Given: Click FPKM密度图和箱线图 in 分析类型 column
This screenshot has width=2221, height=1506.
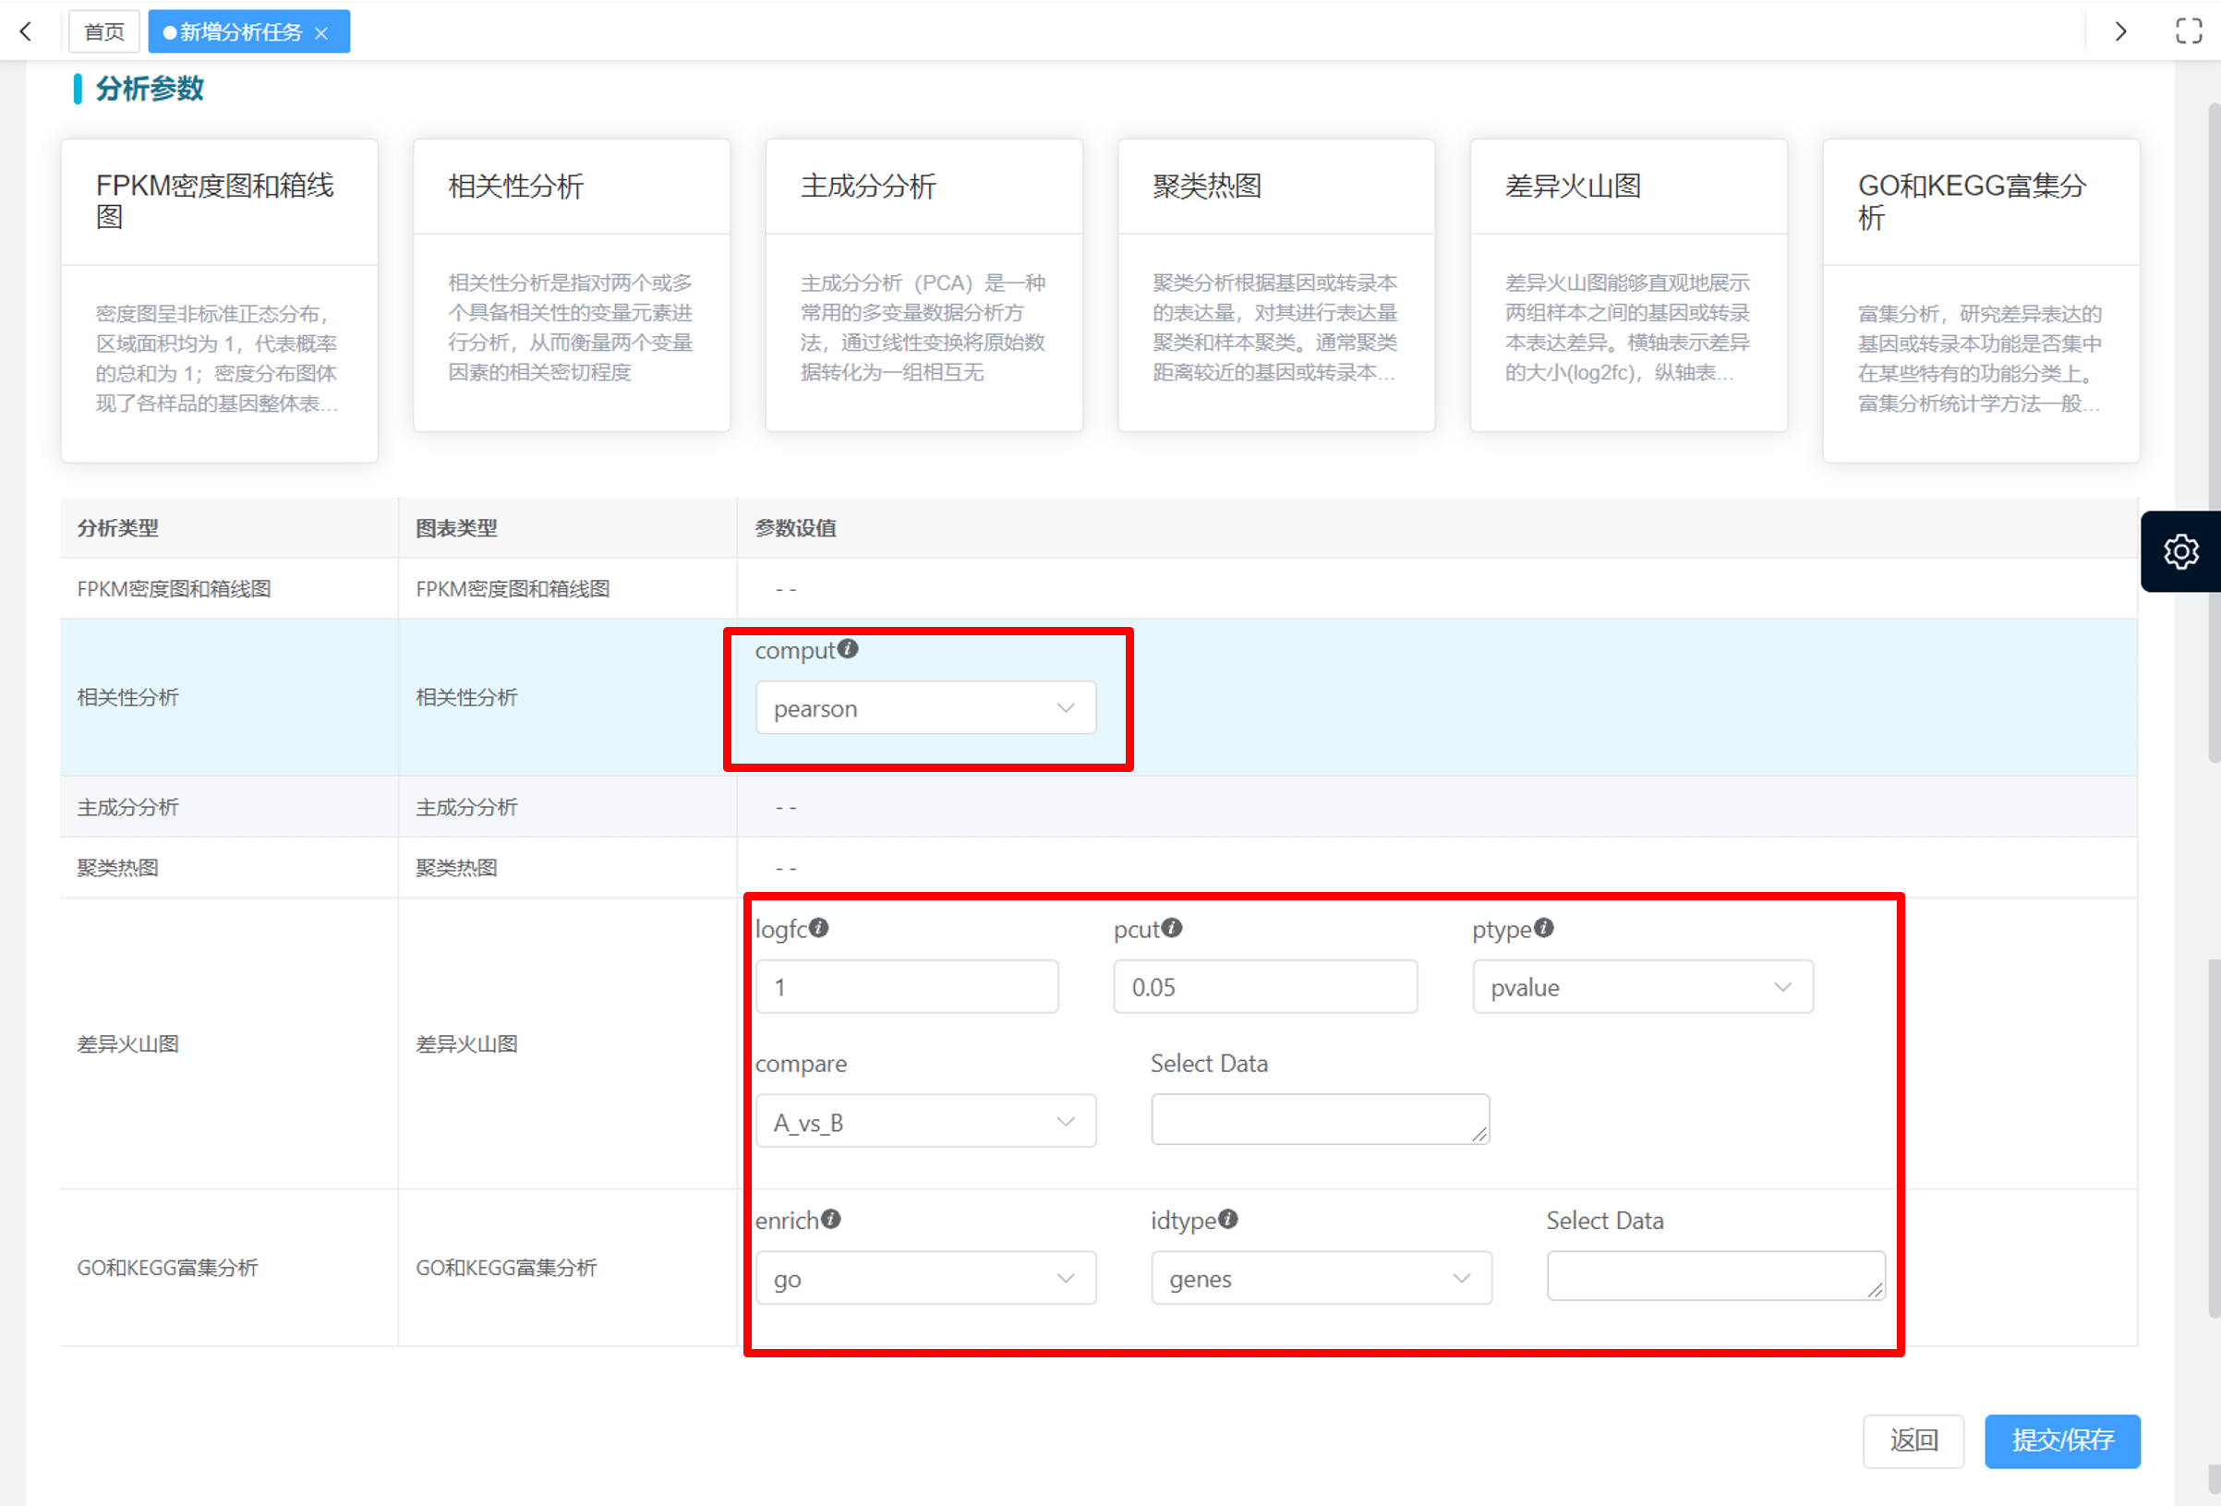Looking at the screenshot, I should 174,588.
